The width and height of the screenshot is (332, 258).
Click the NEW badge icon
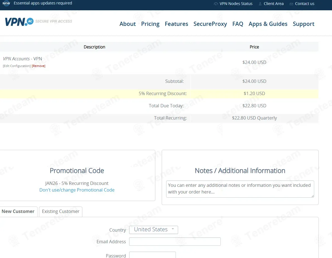pos(6,3)
